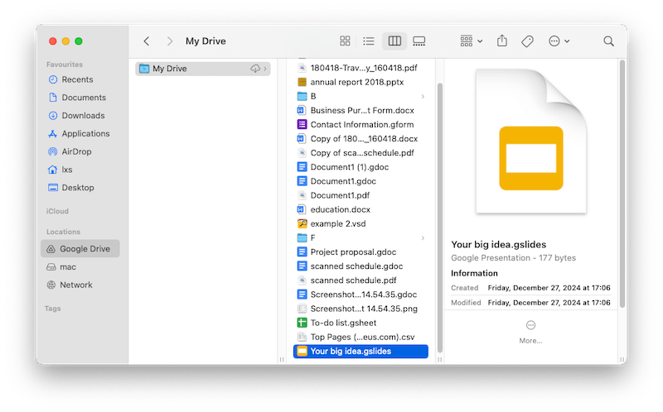Viewport: 663px width, 412px height.
Task: Select Top Pages (...eus.com).csv
Action: [x=361, y=337]
